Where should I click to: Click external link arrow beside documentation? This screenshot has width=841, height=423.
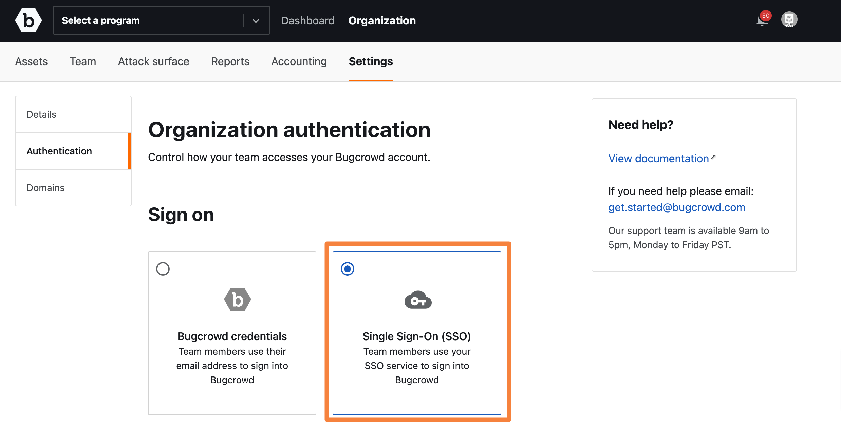click(713, 157)
